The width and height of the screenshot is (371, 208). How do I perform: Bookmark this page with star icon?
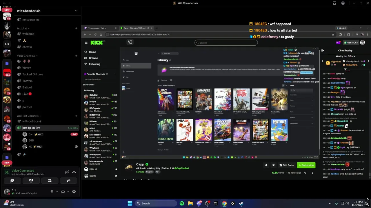[333, 34]
